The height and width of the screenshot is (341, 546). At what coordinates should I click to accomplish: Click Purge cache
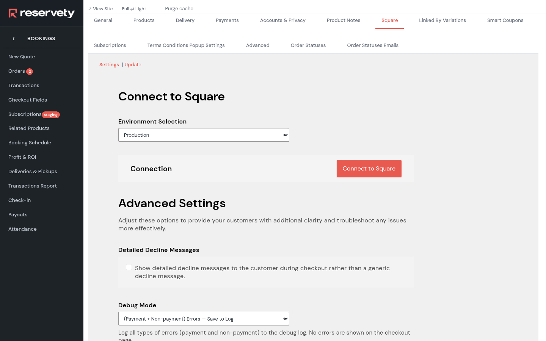click(179, 9)
